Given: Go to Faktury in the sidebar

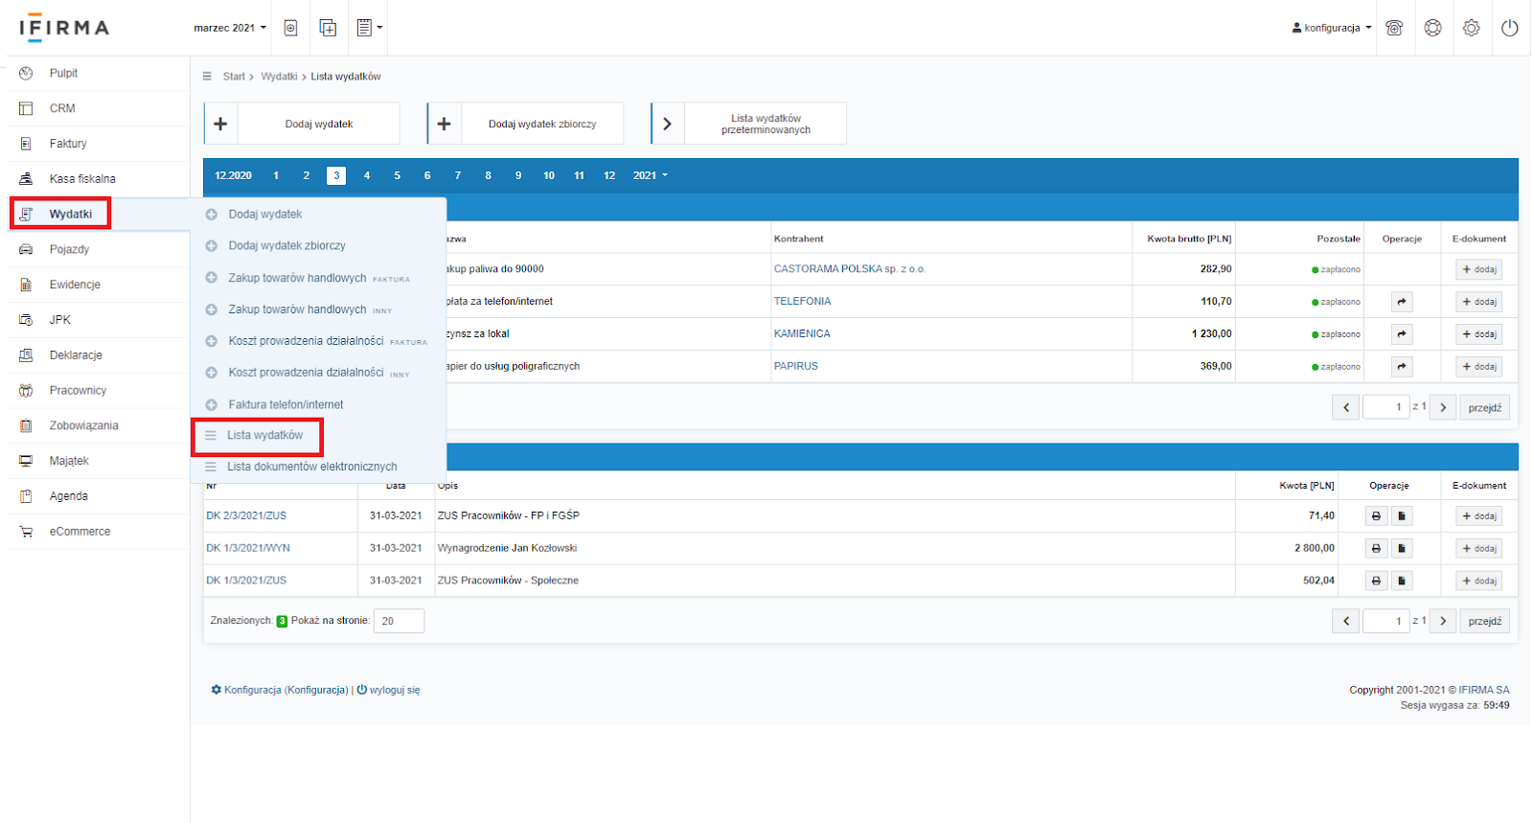Looking at the screenshot, I should (68, 144).
